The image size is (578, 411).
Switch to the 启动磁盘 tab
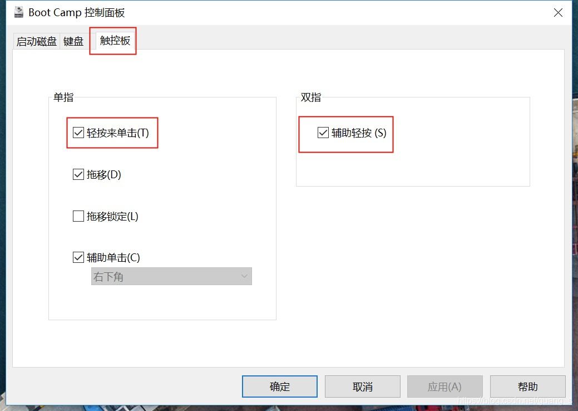[37, 41]
